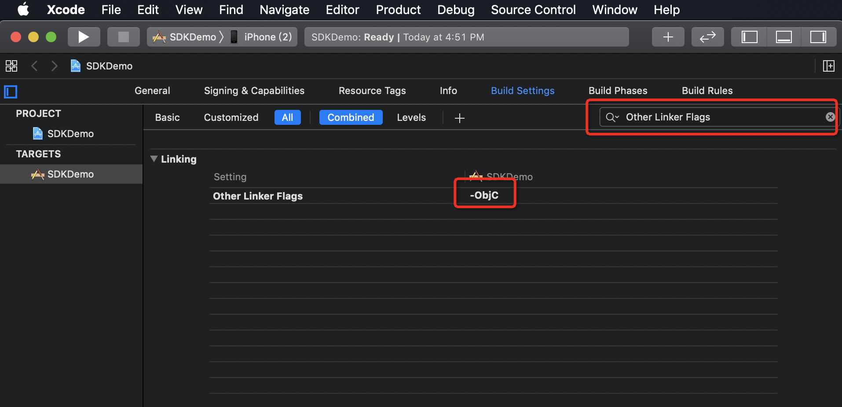Viewport: 842px width, 407px height.
Task: Add an editor pane on right
Action: tap(829, 66)
